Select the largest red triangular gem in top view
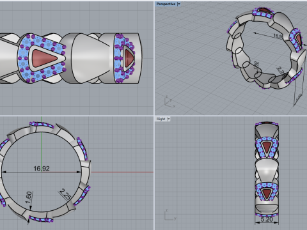Viewport: 307px width, 230px height. click(x=45, y=59)
